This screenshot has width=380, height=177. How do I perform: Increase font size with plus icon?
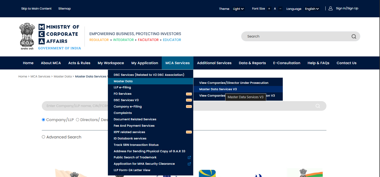coord(269,9)
